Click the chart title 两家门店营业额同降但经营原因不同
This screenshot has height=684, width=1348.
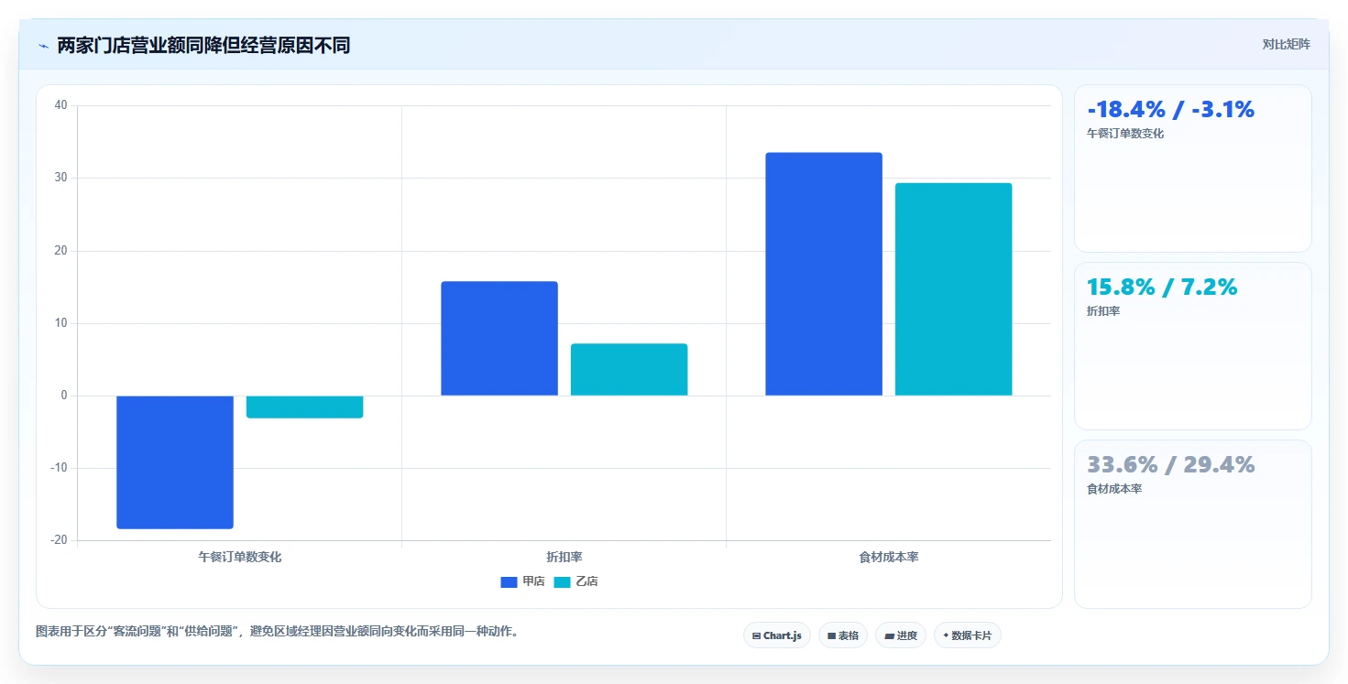point(203,46)
